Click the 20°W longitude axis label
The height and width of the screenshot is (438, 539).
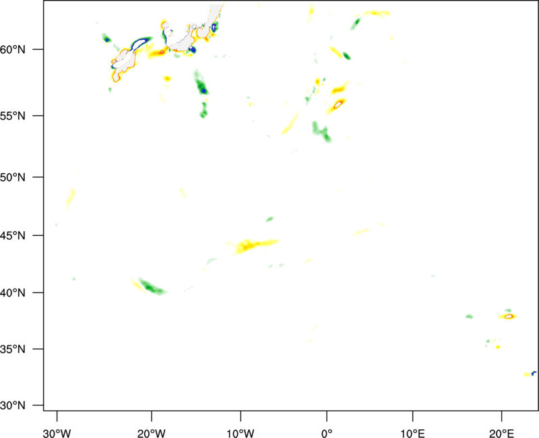(152, 433)
